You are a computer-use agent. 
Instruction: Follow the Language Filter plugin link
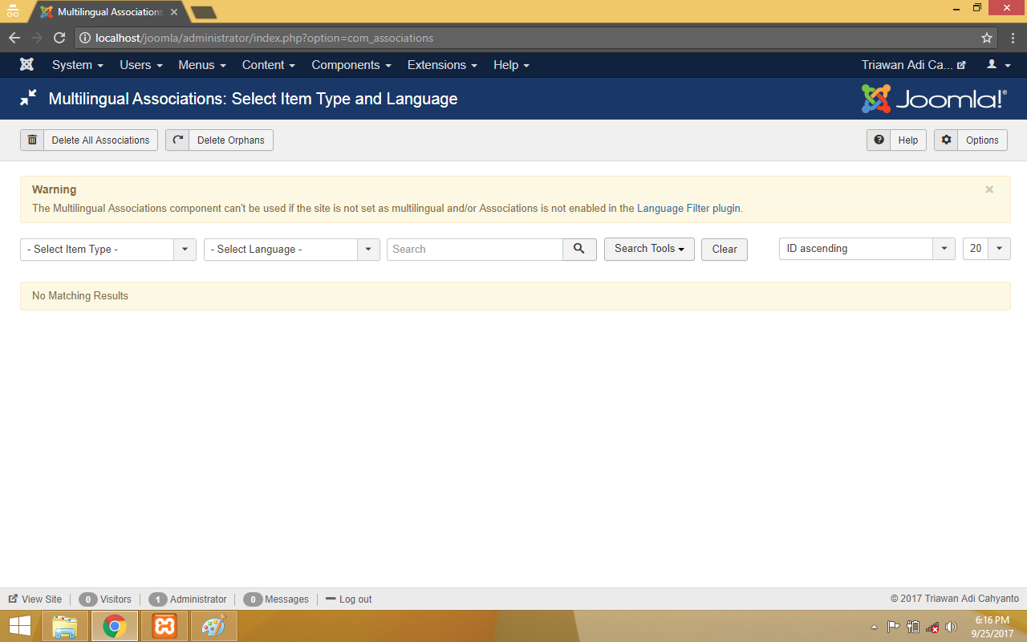[688, 209]
